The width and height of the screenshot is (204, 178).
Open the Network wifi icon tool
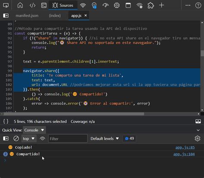83,5
